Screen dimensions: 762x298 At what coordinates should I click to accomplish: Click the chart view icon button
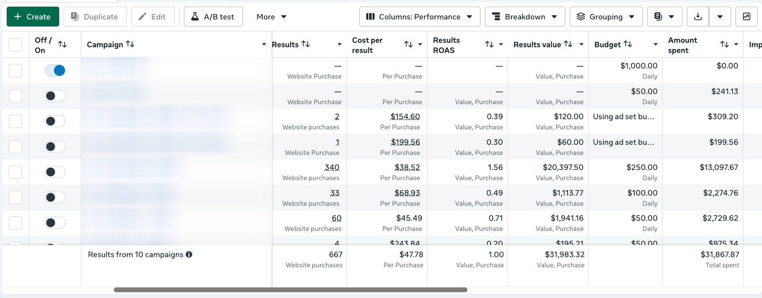coord(747,17)
